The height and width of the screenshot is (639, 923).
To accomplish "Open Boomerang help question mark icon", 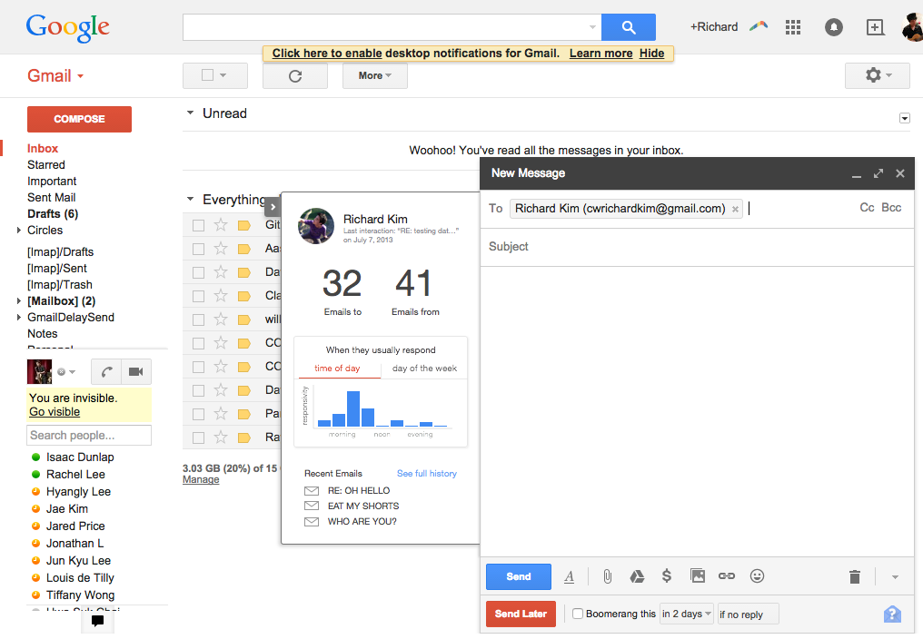I will pyautogui.click(x=892, y=614).
